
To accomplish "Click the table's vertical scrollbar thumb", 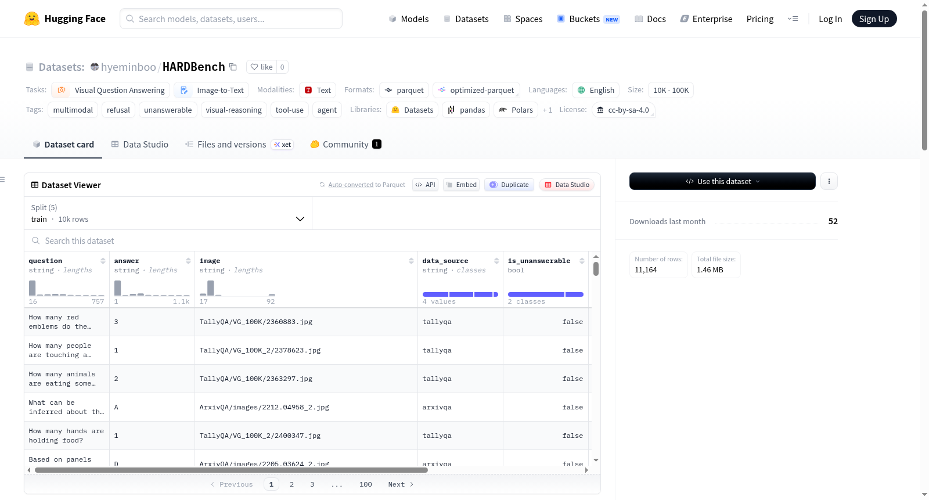I will (x=596, y=269).
